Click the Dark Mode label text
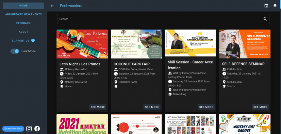This screenshot has width=281, height=134. click(x=28, y=51)
